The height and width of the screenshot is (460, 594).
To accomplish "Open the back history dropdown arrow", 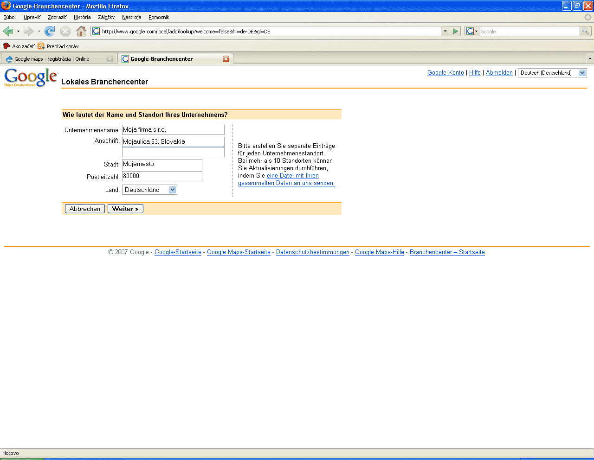I will 18,31.
